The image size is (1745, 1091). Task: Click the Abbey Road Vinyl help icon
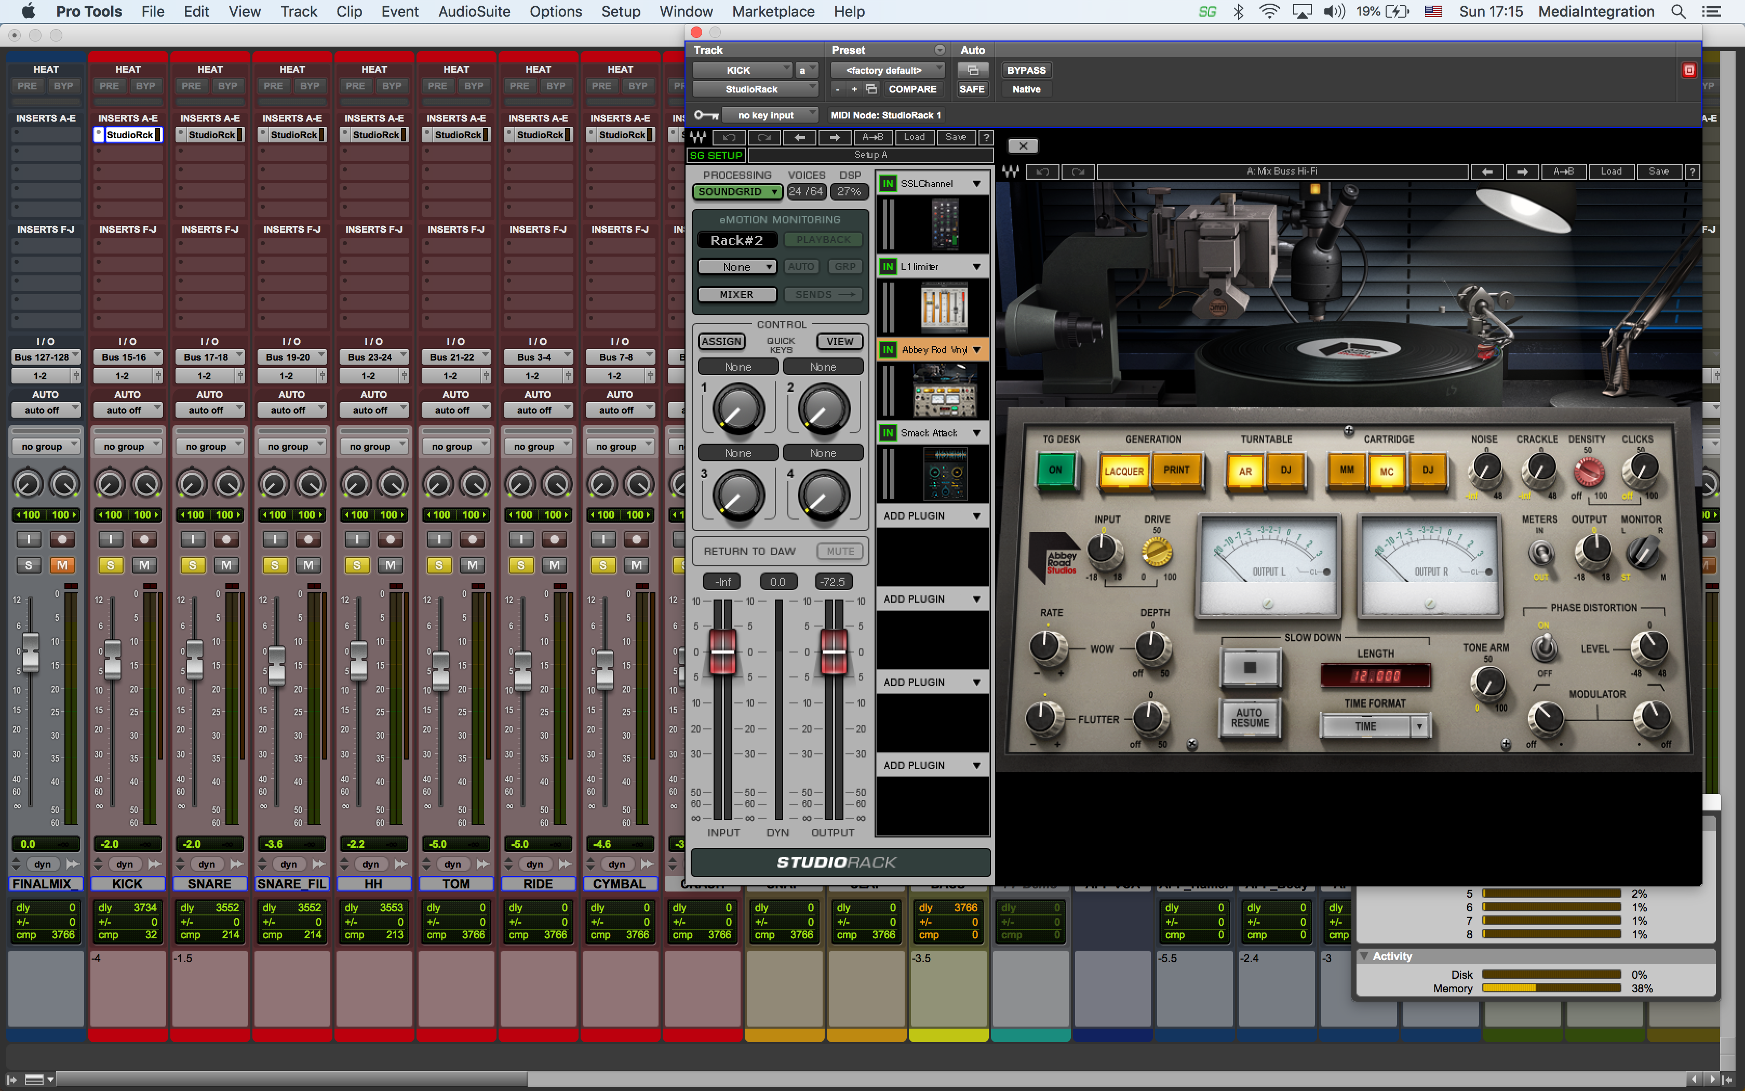[1693, 172]
